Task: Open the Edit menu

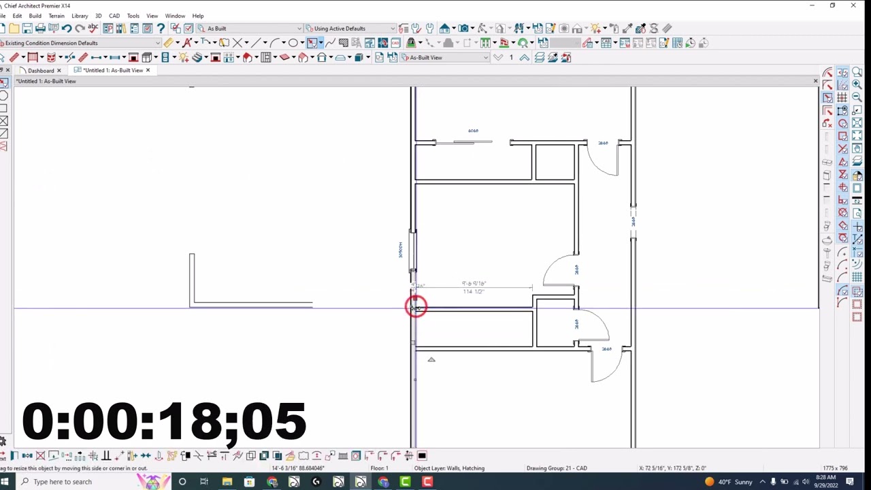Action: tap(17, 16)
